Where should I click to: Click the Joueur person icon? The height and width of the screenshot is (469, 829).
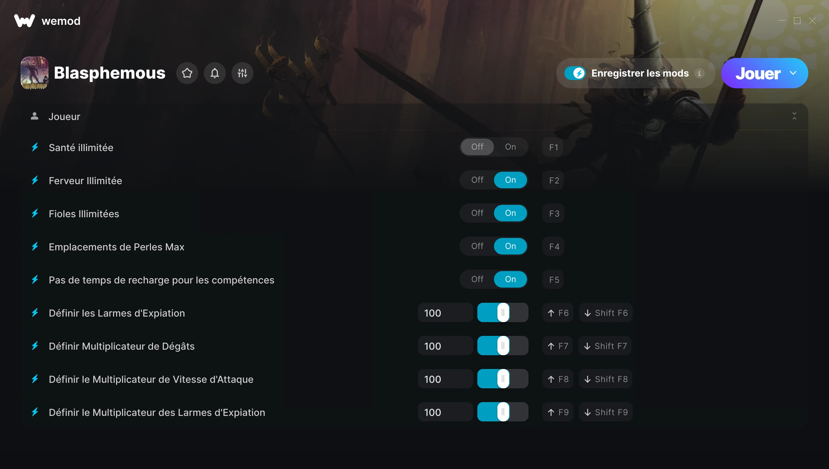(x=35, y=116)
